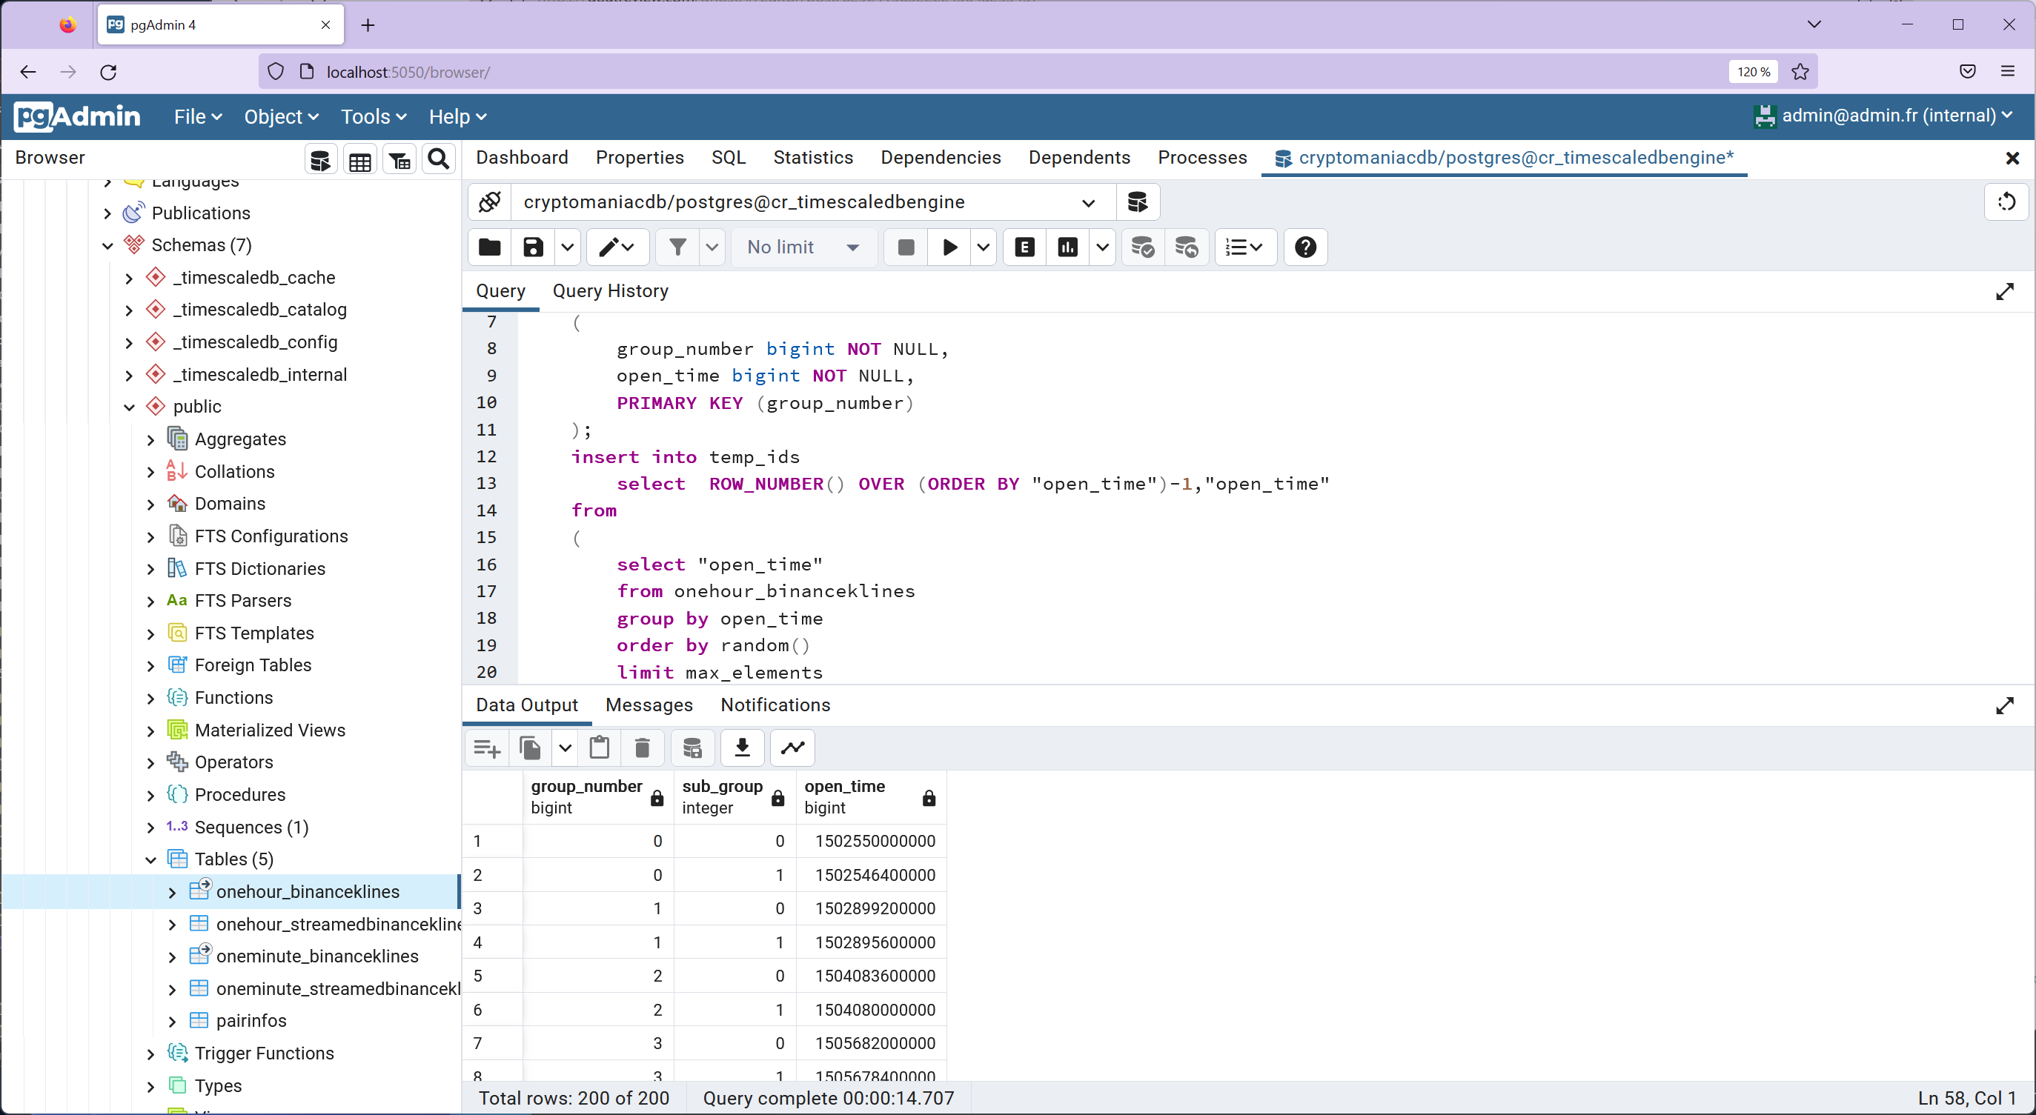Click the connection status icon in query tool
2036x1115 pixels.
pos(490,202)
